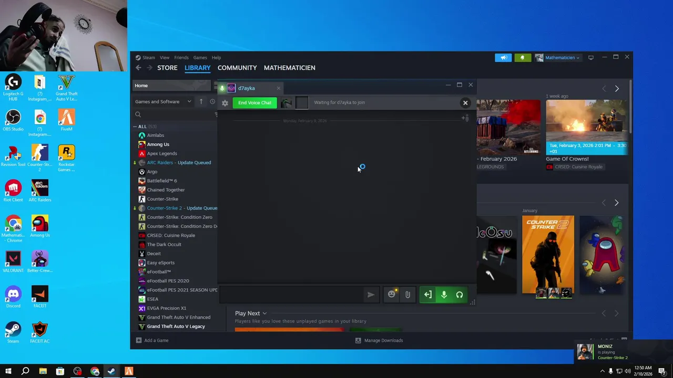The height and width of the screenshot is (378, 673).
Task: Open the VALORANT desktop shortcut
Action: coord(13,262)
